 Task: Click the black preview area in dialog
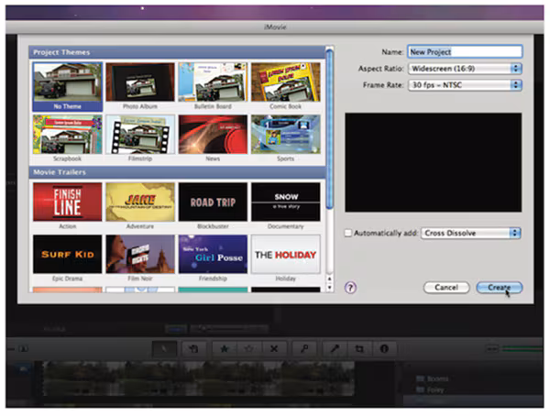click(434, 162)
